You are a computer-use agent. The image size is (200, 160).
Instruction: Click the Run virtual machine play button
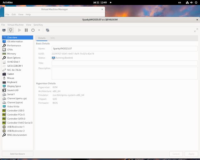point(19,30)
